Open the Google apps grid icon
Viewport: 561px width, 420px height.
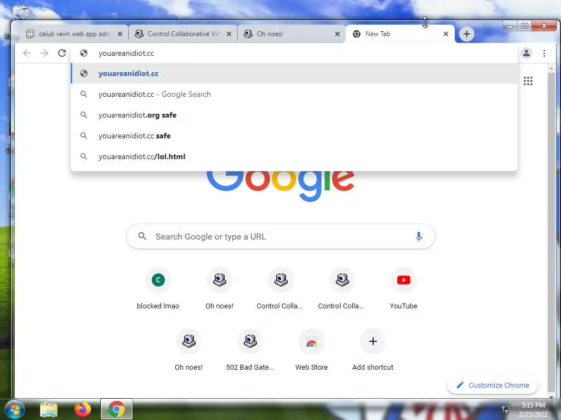[528, 81]
